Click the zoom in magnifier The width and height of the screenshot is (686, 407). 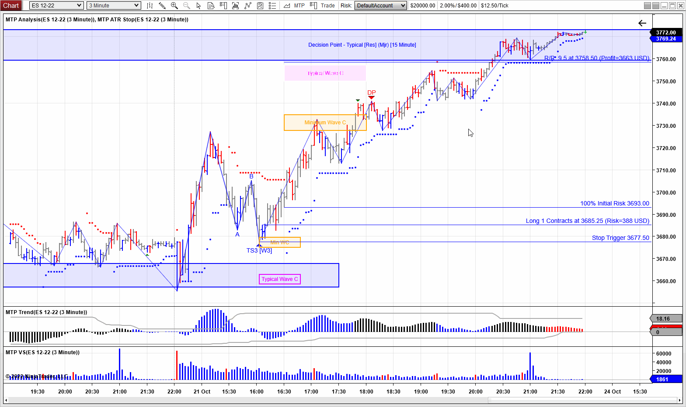point(174,6)
